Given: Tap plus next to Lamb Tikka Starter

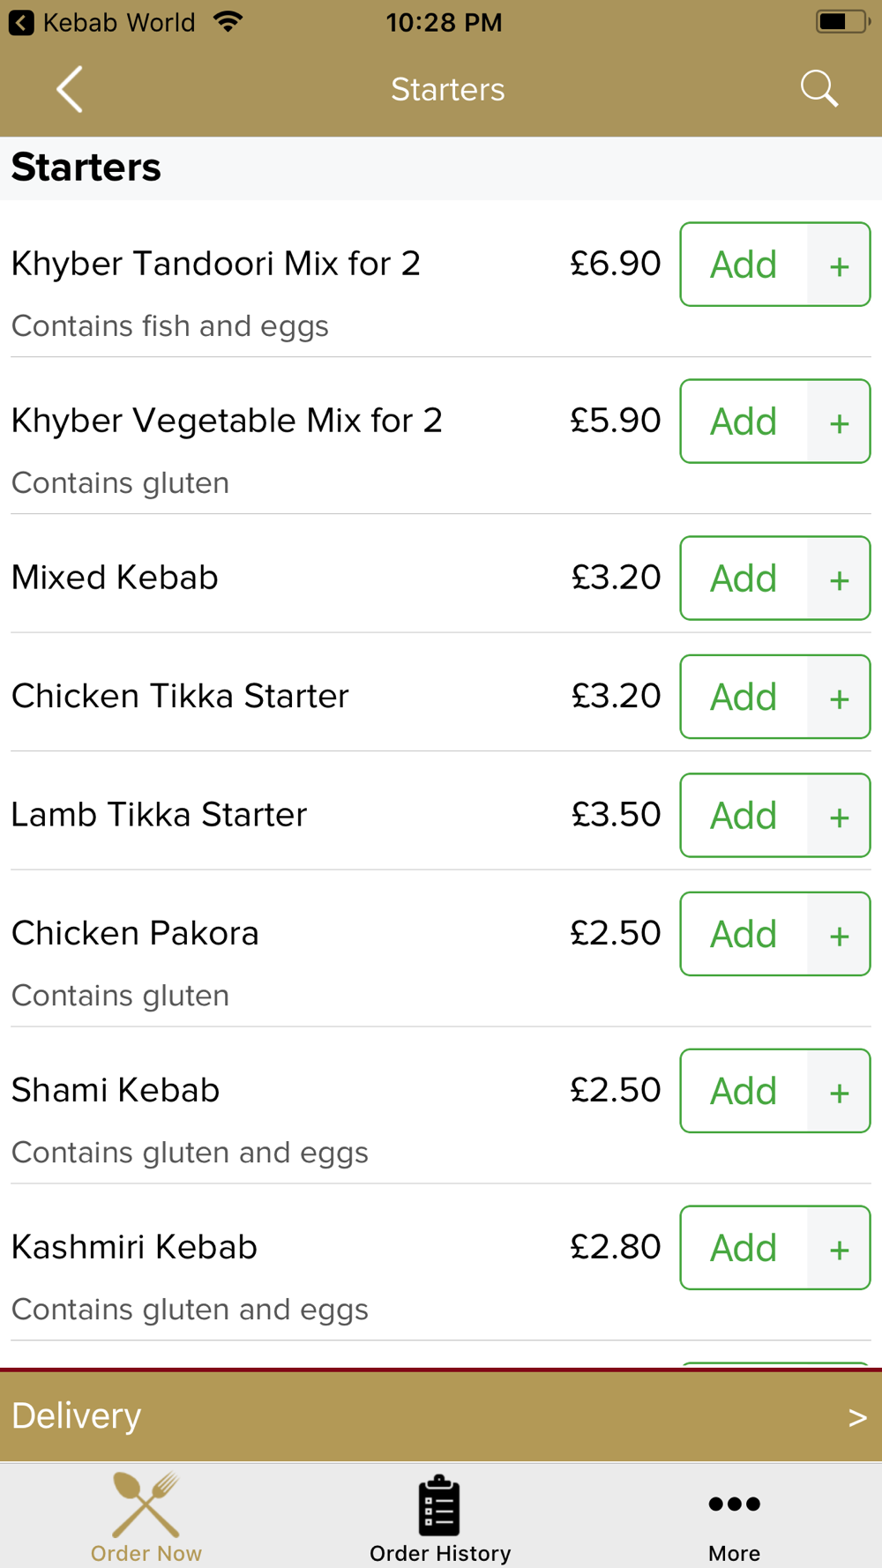Looking at the screenshot, I should coord(839,816).
